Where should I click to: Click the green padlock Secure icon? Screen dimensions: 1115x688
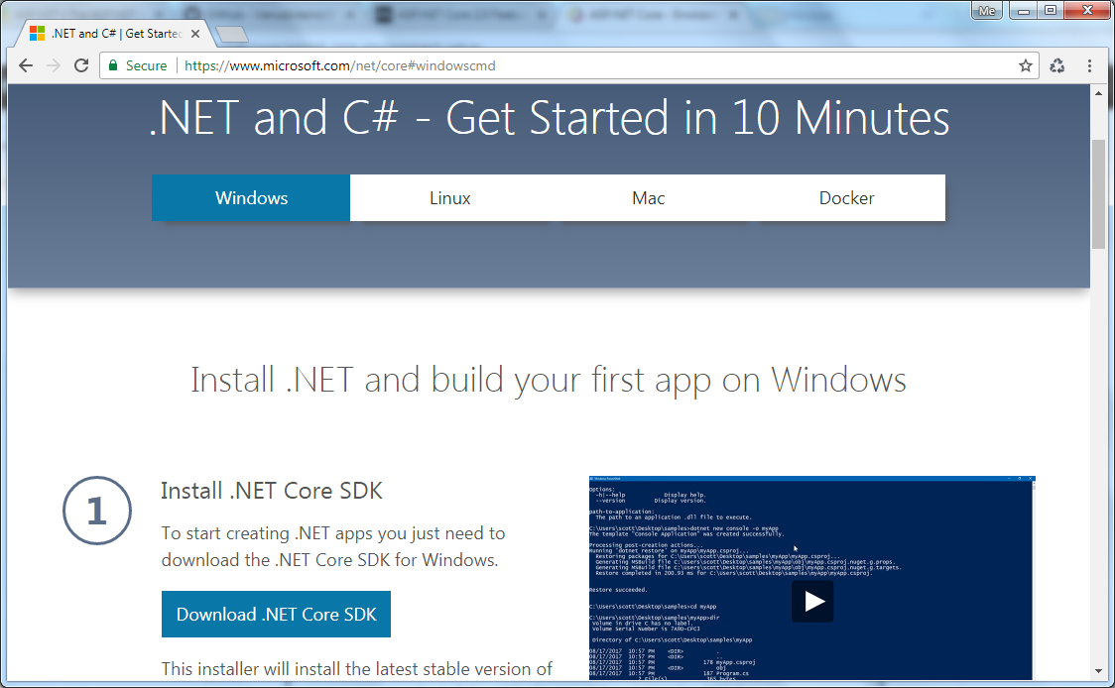(112, 65)
